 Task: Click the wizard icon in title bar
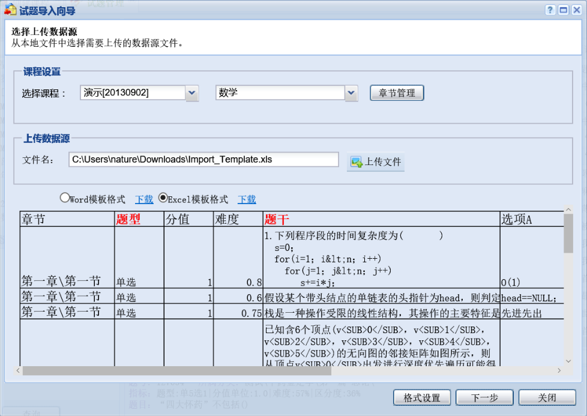(10, 10)
